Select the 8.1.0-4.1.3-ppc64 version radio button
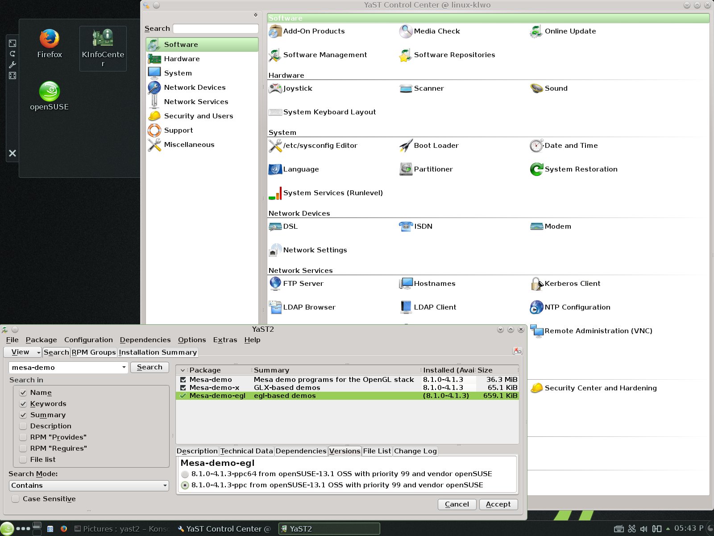Viewport: 714px width, 536px height. tap(185, 474)
